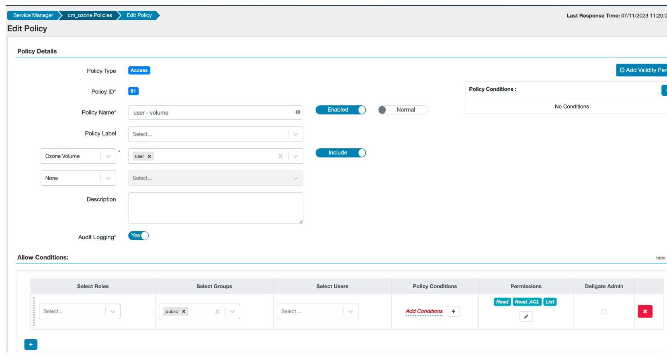This screenshot has height=357, width=667.
Task: Delete the allow condition row with red X
Action: [644, 311]
